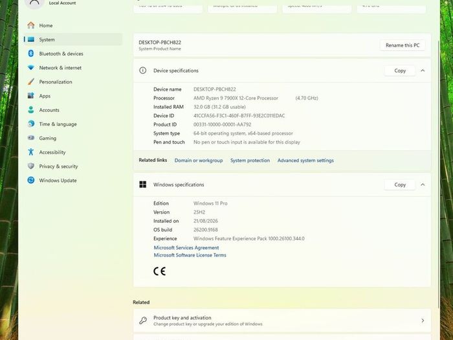The image size is (453, 340).
Task: Click Installed RAM value 32.0 GB
Action: [219, 107]
